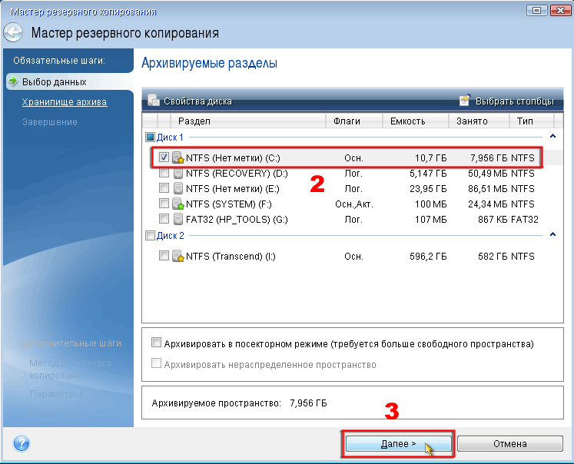The image size is (574, 464).
Task: Click the Флаги column header
Action: tap(354, 121)
